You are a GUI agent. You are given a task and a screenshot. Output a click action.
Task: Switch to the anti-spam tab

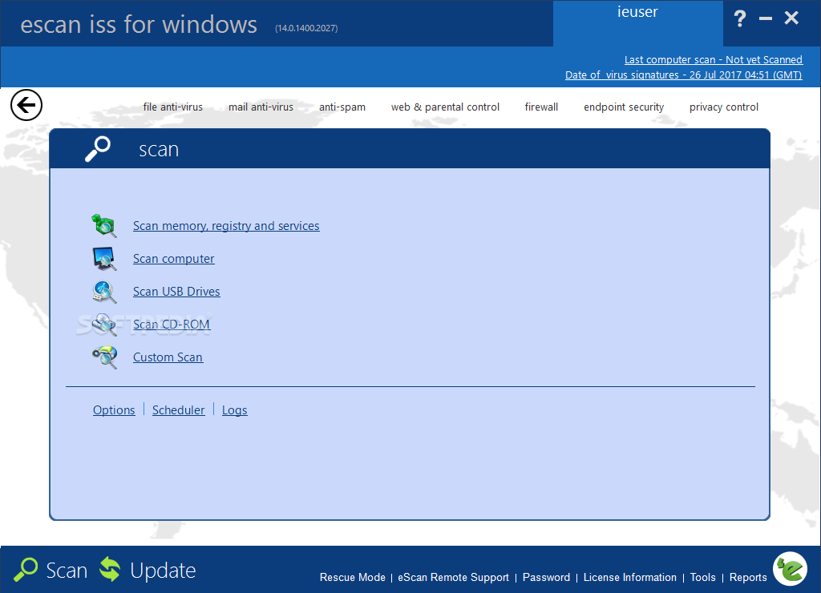(x=342, y=107)
